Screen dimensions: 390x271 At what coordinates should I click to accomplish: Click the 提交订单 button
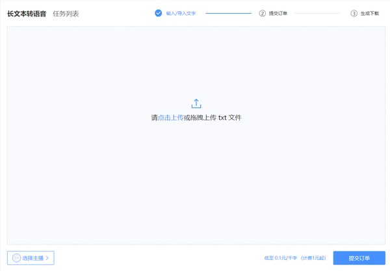click(x=359, y=258)
